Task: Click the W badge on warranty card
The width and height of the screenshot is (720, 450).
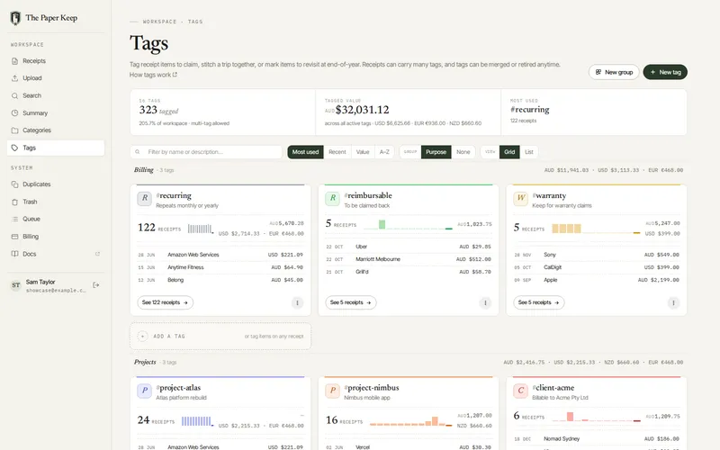Action: point(521,198)
